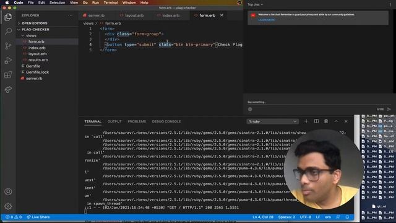Open server.rb in the file tree
Viewport: 396px width, 223px height.
(x=34, y=79)
